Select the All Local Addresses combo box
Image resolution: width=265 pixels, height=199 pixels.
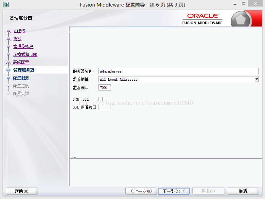click(179, 79)
